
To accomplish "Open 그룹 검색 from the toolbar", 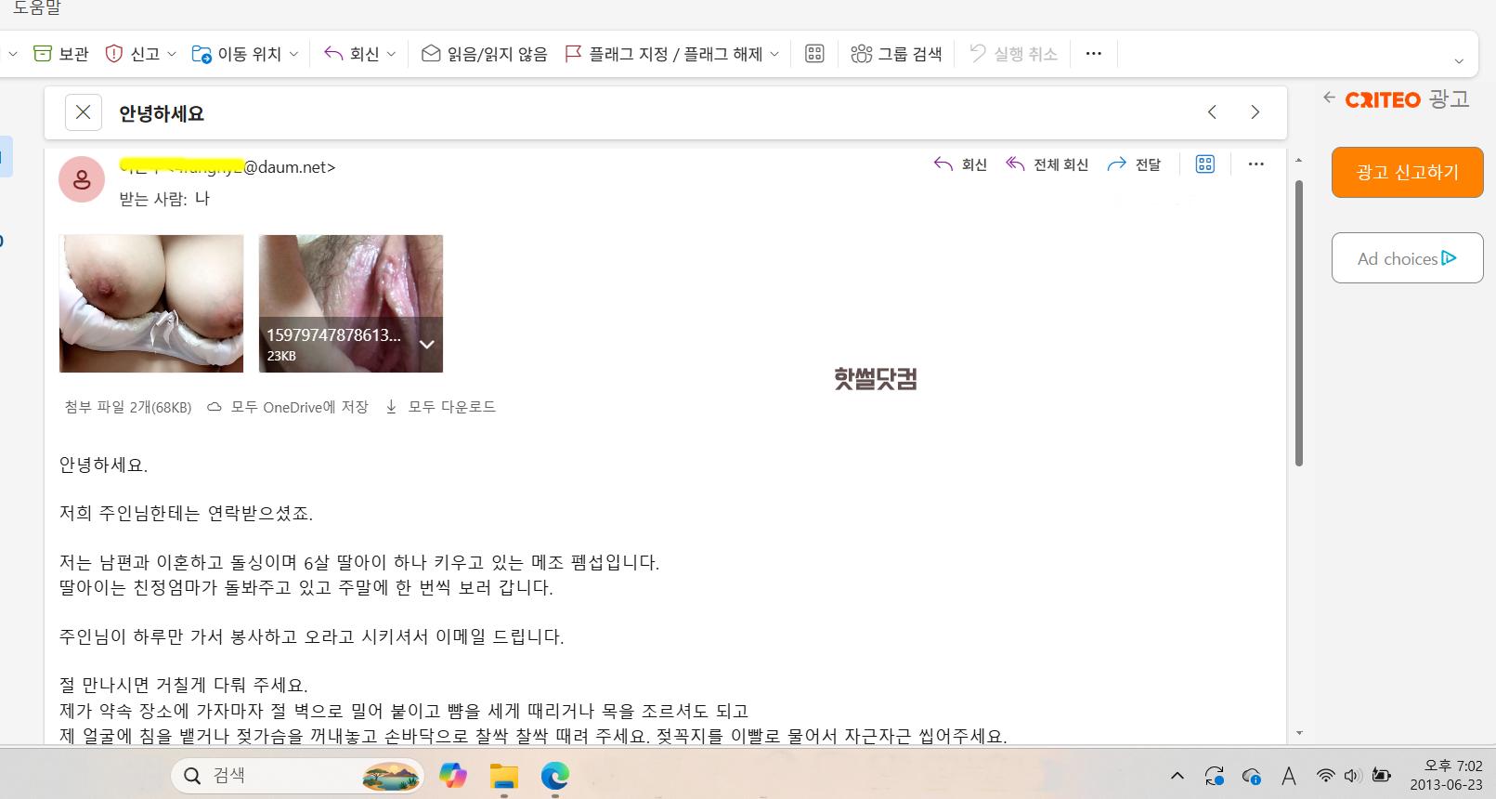I will tap(896, 54).
